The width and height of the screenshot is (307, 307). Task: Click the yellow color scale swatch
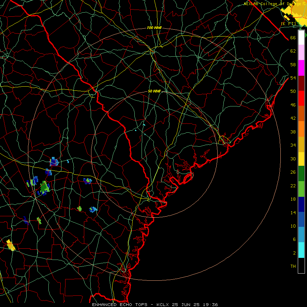pyautogui.click(x=301, y=159)
